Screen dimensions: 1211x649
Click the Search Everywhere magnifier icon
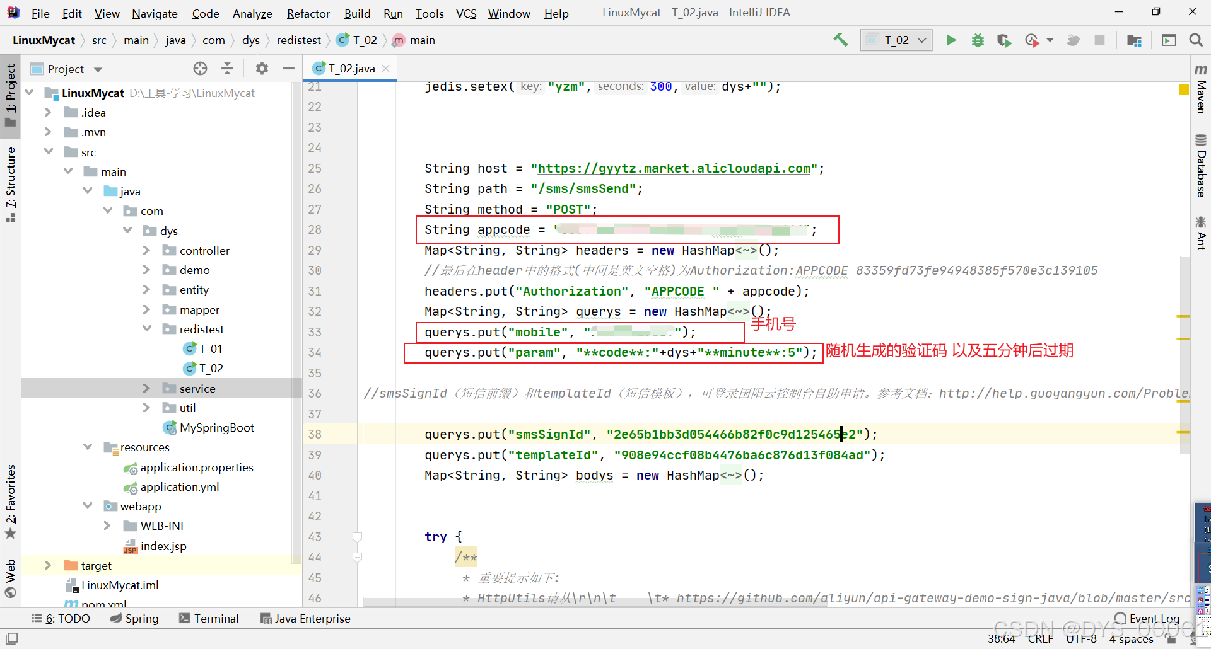[1195, 40]
